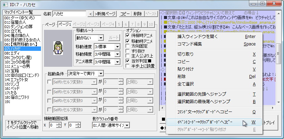Image resolution: width=284 pixels, height=139 pixels.
Task: Select event 04:俺の畑の人
Action: (x=22, y=36)
